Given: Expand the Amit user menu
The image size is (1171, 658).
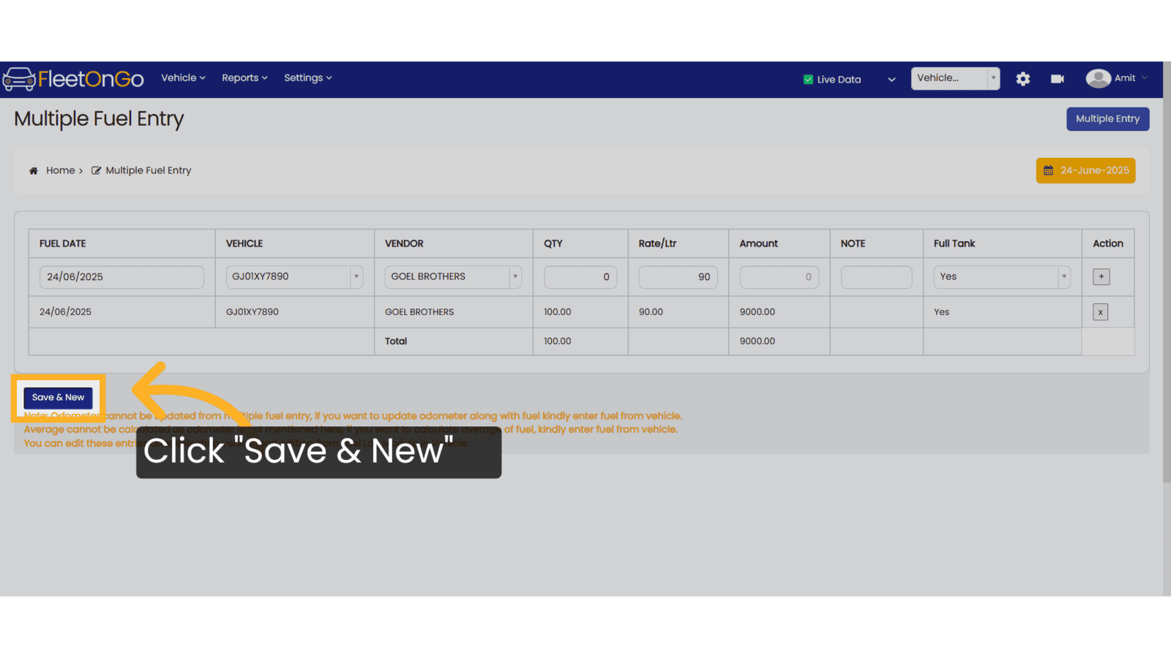Looking at the screenshot, I should [x=1131, y=78].
